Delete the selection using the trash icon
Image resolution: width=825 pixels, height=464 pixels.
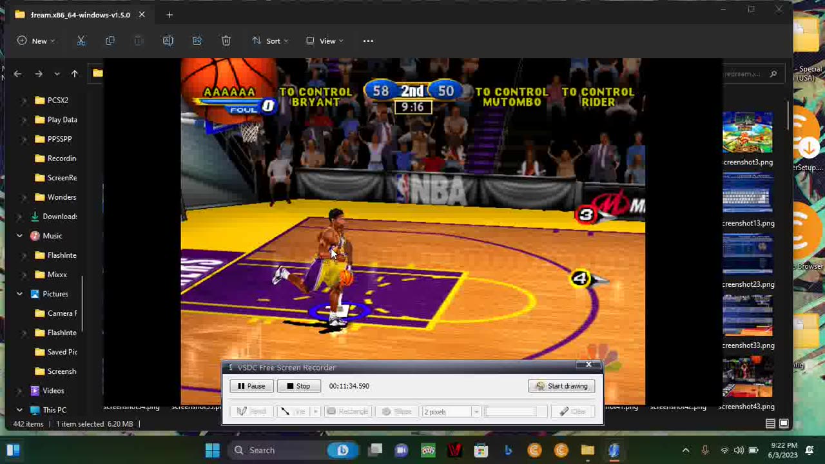[226, 41]
